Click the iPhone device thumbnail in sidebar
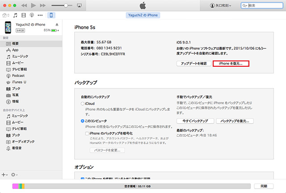The image size is (286, 193). [8, 28]
